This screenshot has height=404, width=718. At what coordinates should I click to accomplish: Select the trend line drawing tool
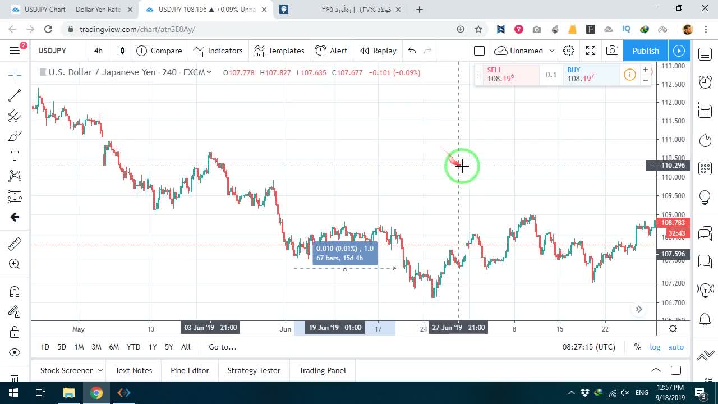coord(15,95)
